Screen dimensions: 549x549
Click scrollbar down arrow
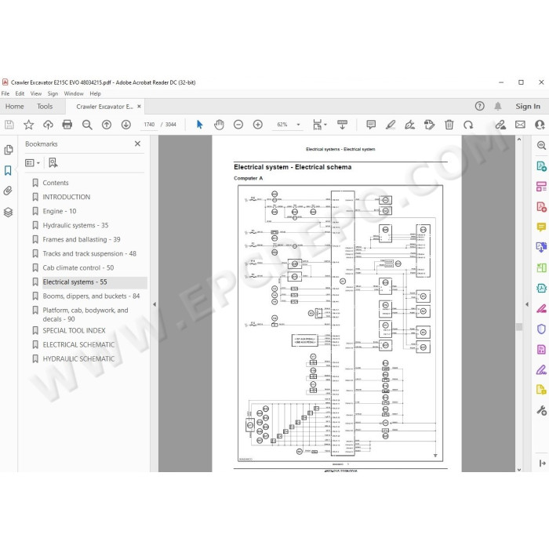(519, 470)
